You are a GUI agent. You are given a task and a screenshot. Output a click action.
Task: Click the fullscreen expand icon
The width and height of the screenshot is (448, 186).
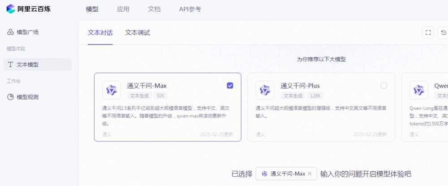tap(428, 33)
